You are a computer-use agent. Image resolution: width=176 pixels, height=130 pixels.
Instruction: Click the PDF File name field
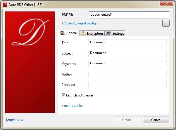click(129, 15)
